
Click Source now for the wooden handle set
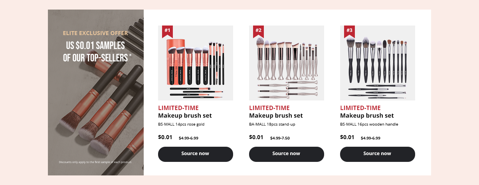tap(378, 154)
